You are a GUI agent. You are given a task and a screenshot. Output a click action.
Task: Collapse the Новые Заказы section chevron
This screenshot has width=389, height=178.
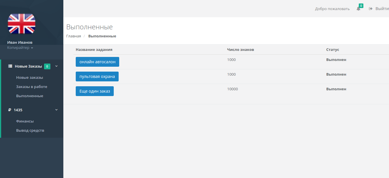pyautogui.click(x=56, y=66)
